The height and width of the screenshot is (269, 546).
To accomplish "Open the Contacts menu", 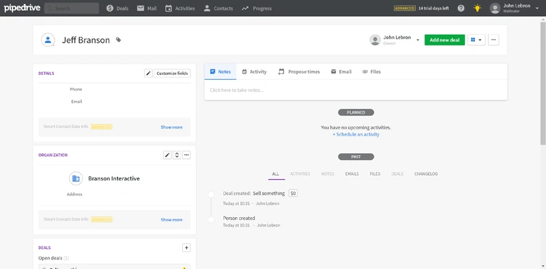I will (x=218, y=8).
